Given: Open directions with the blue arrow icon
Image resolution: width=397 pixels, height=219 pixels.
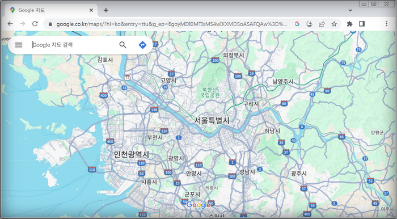Looking at the screenshot, I should tap(142, 45).
